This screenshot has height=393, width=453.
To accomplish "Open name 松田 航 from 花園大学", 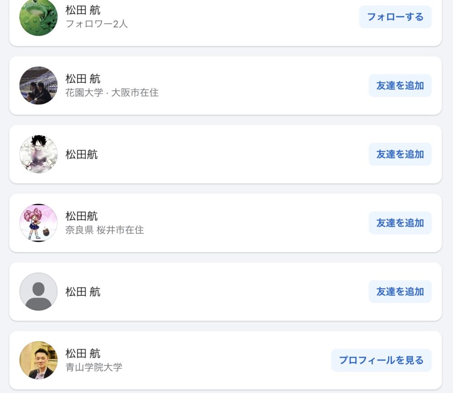I will pyautogui.click(x=83, y=78).
